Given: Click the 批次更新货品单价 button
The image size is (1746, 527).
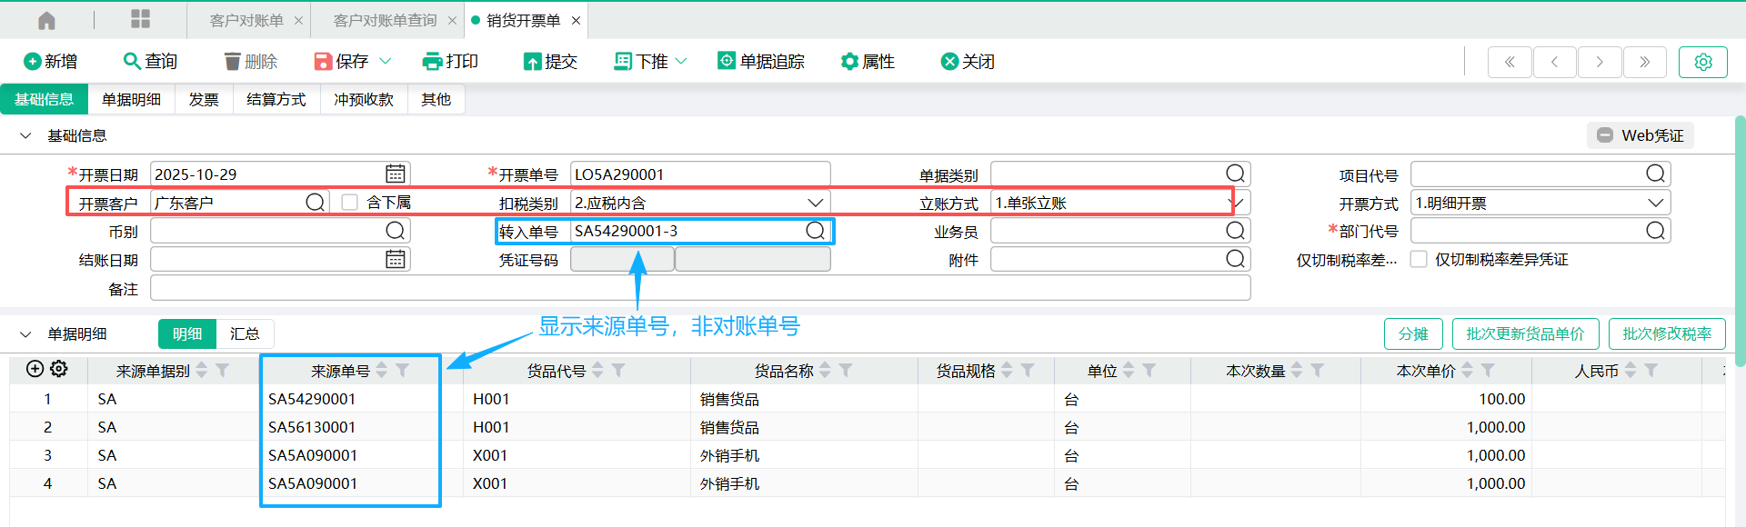Looking at the screenshot, I should 1525,333.
